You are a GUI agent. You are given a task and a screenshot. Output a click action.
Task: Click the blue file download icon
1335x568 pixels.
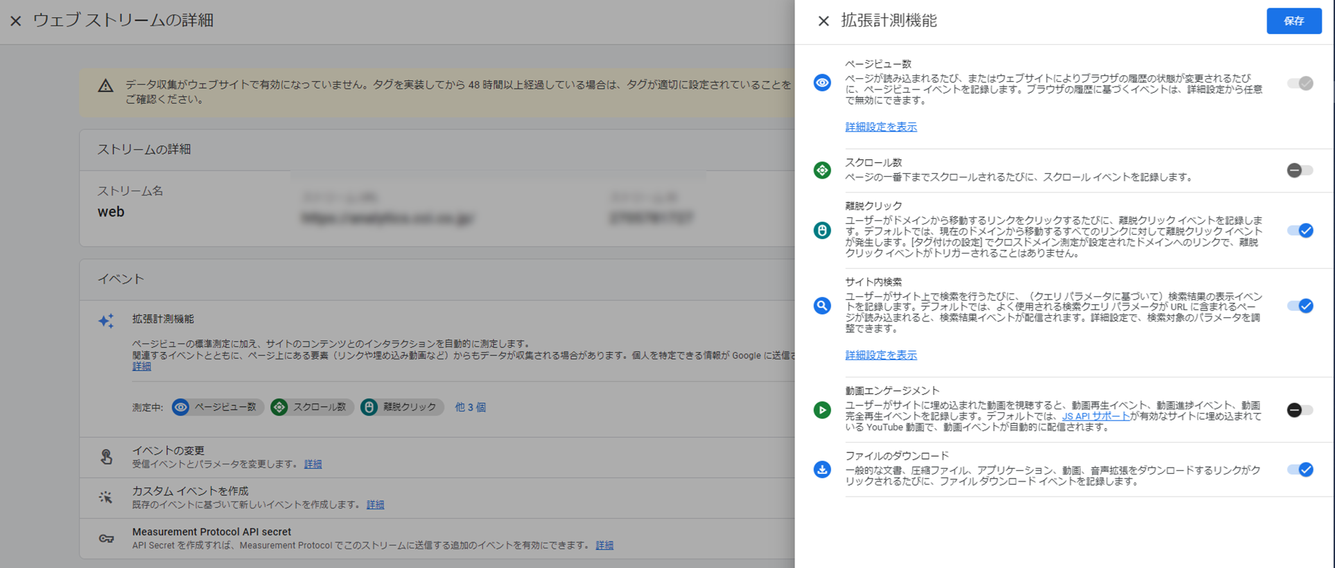point(822,470)
